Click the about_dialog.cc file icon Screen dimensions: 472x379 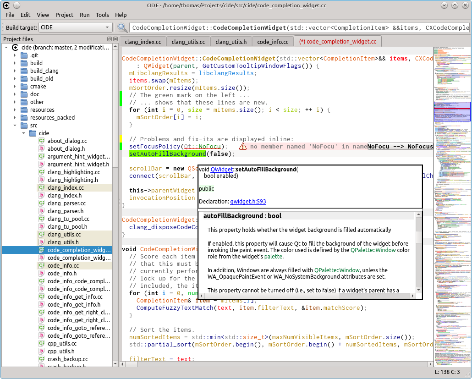pyautogui.click(x=41, y=141)
